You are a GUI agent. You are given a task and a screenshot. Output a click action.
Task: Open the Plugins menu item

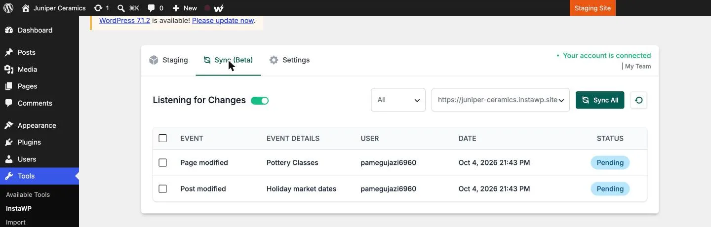point(39,142)
